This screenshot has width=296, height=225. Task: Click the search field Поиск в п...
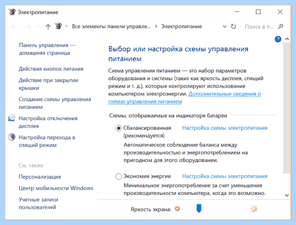pyautogui.click(x=259, y=27)
